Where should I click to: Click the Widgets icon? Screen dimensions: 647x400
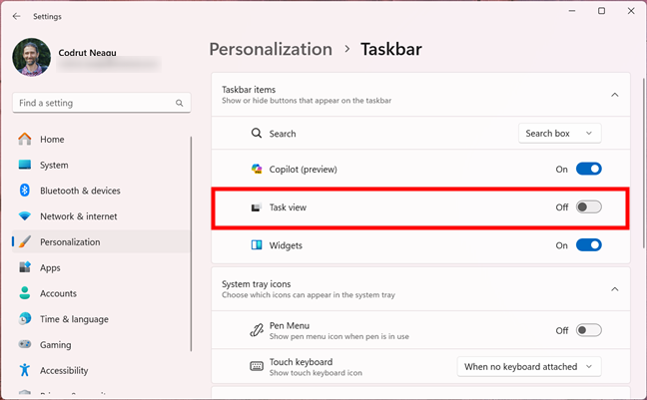(x=257, y=245)
